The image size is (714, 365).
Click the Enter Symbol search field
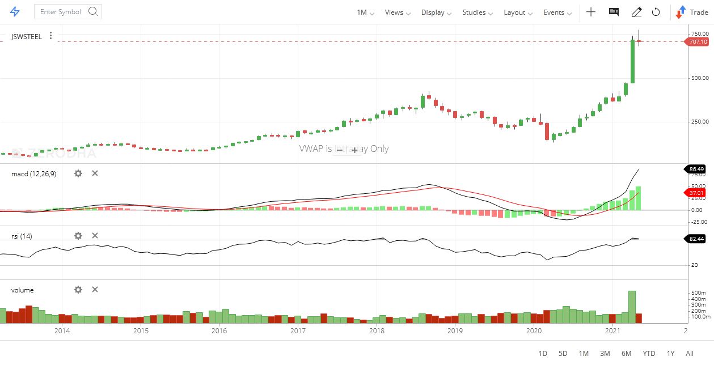tap(60, 11)
